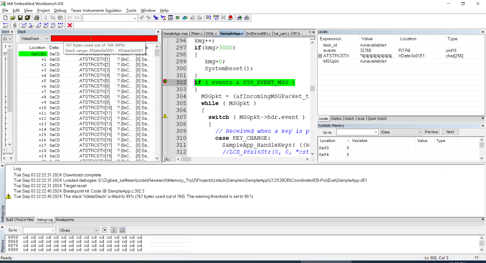Viewport: 486px width, 263px height.
Task: Stop debugging with the red X icon
Action: coord(70,25)
